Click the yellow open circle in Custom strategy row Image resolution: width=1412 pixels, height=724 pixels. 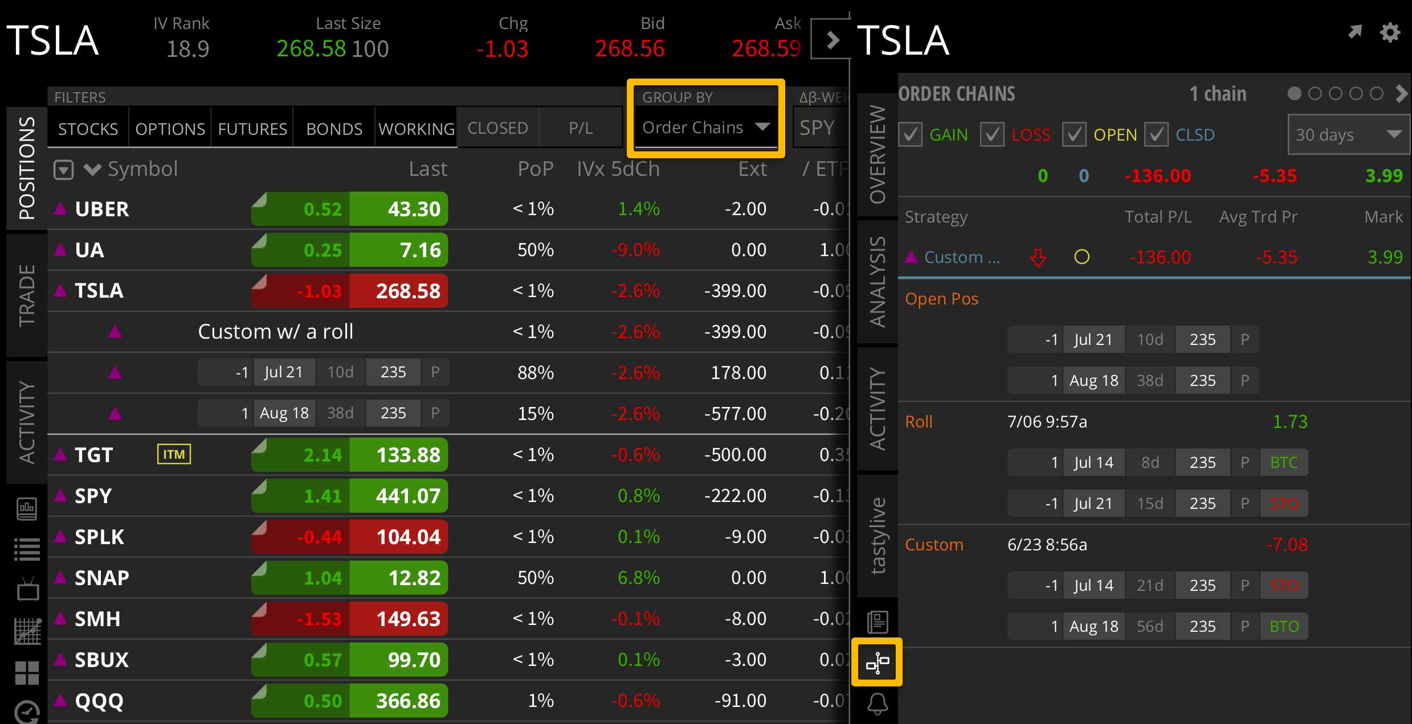[1082, 257]
